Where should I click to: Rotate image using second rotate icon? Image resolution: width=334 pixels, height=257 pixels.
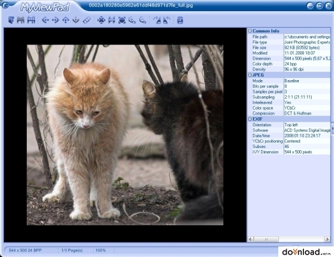[166, 20]
